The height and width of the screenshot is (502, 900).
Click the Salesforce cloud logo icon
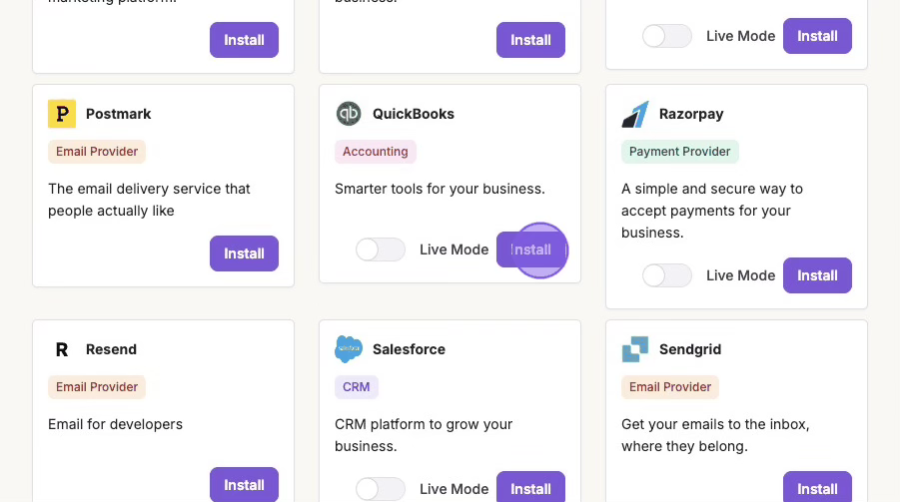[x=349, y=349]
